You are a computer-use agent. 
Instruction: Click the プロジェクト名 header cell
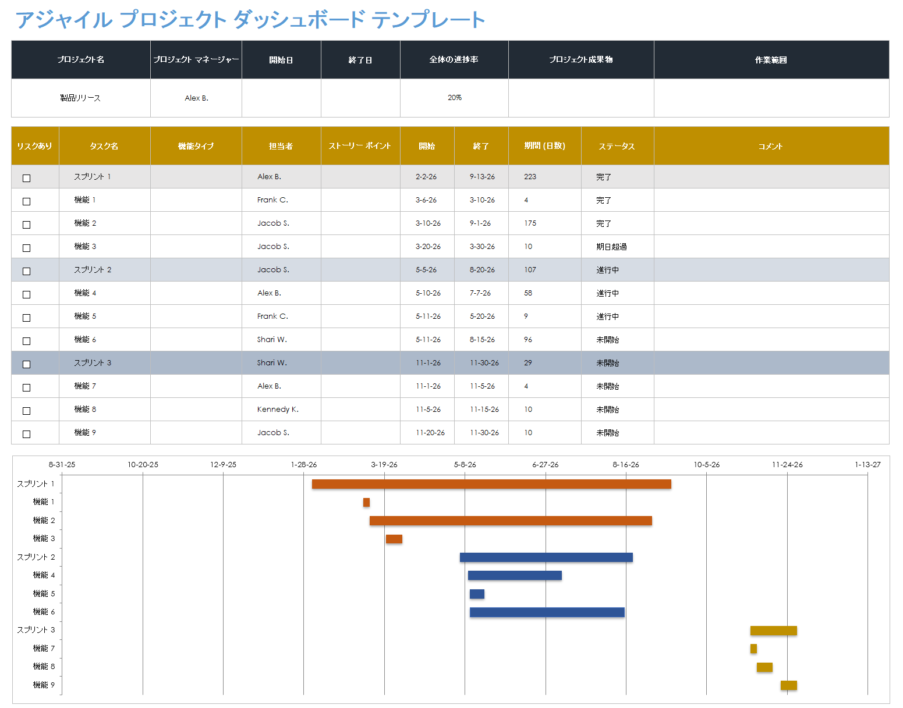81,60
